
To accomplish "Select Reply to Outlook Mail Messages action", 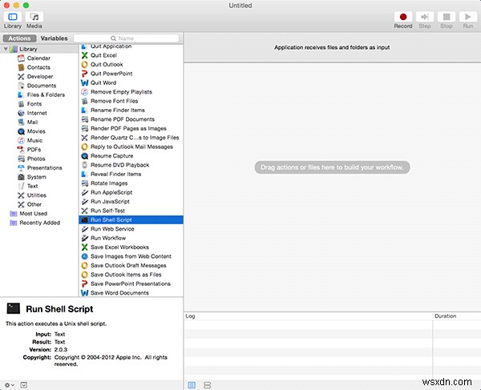I will 131,147.
